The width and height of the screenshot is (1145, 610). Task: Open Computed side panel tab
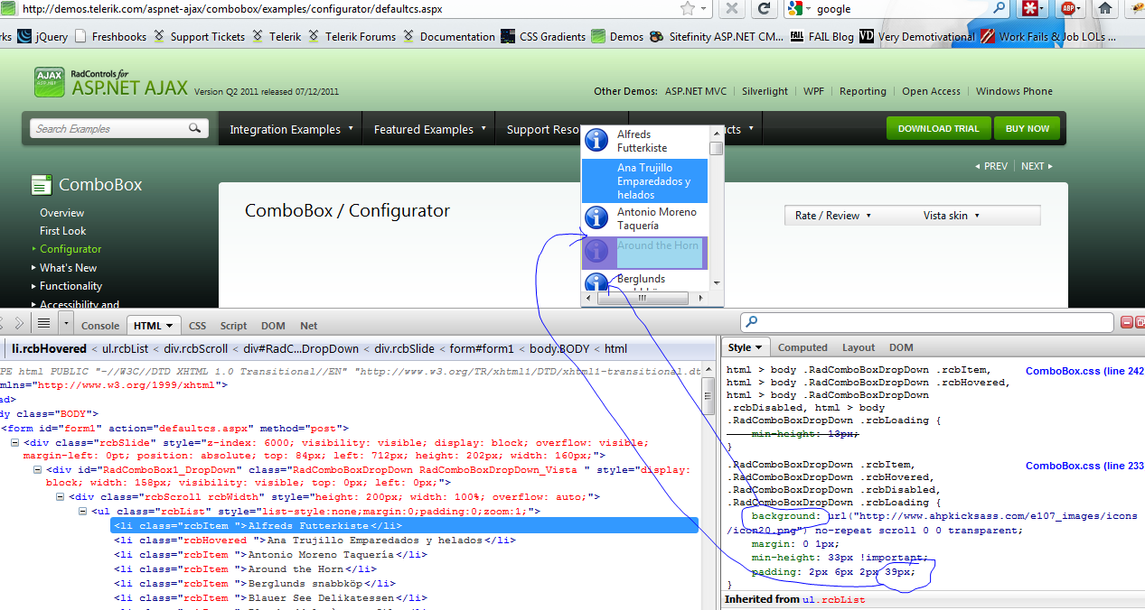pos(802,347)
